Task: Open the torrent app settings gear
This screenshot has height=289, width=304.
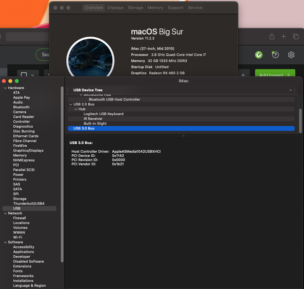Action: click(x=291, y=55)
